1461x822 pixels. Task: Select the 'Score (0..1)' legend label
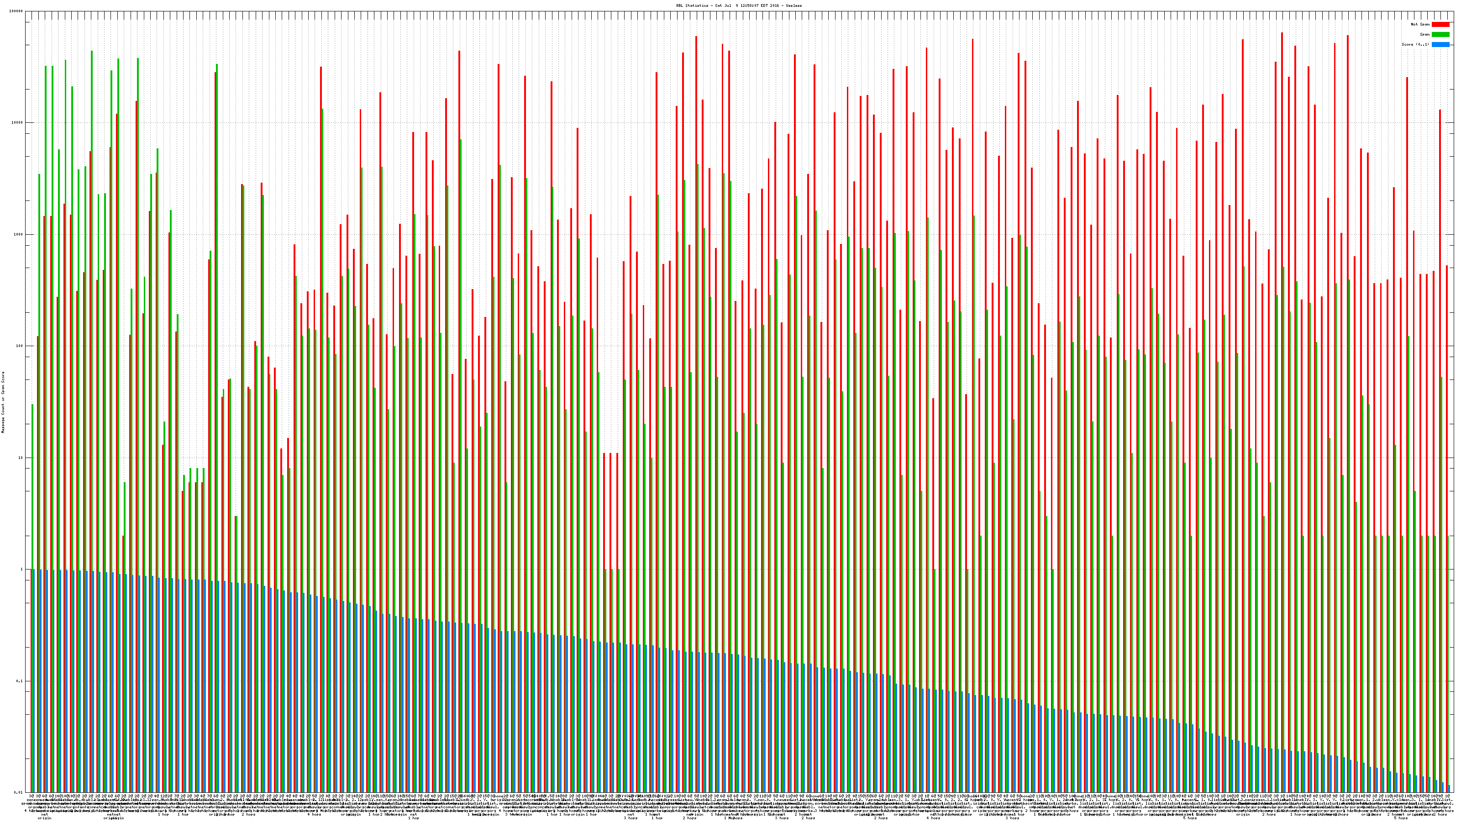pos(1415,44)
